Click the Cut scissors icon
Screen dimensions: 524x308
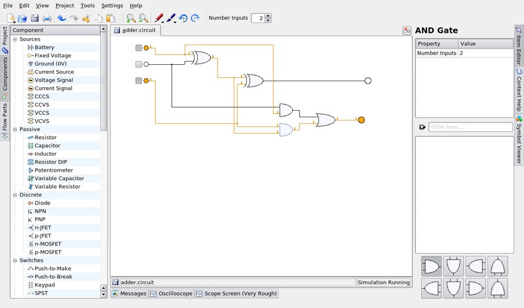click(x=86, y=18)
